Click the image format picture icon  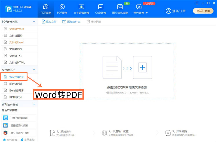(x=120, y=7)
